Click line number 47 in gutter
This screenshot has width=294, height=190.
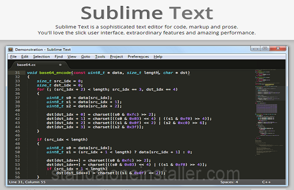coord(18,139)
